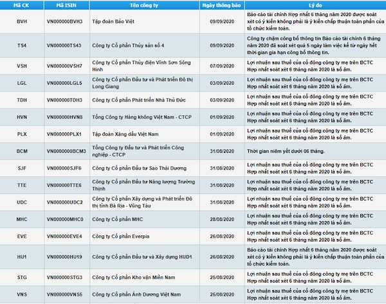
Task: Click ISIN code VN000000EVE4
Action: coord(64,237)
